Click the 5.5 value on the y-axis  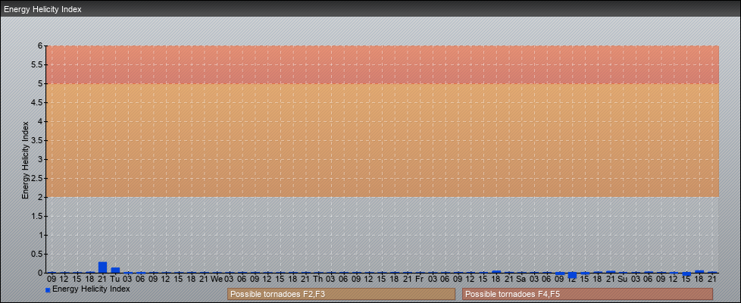point(38,64)
